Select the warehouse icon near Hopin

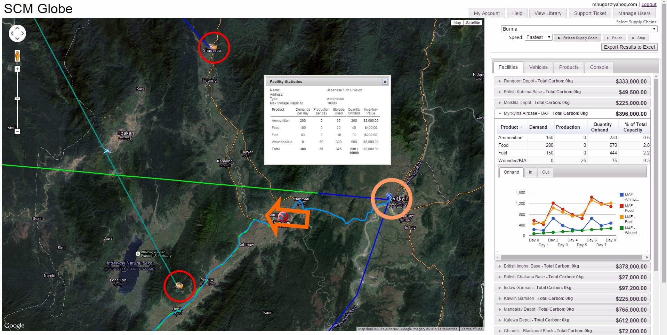point(179,286)
